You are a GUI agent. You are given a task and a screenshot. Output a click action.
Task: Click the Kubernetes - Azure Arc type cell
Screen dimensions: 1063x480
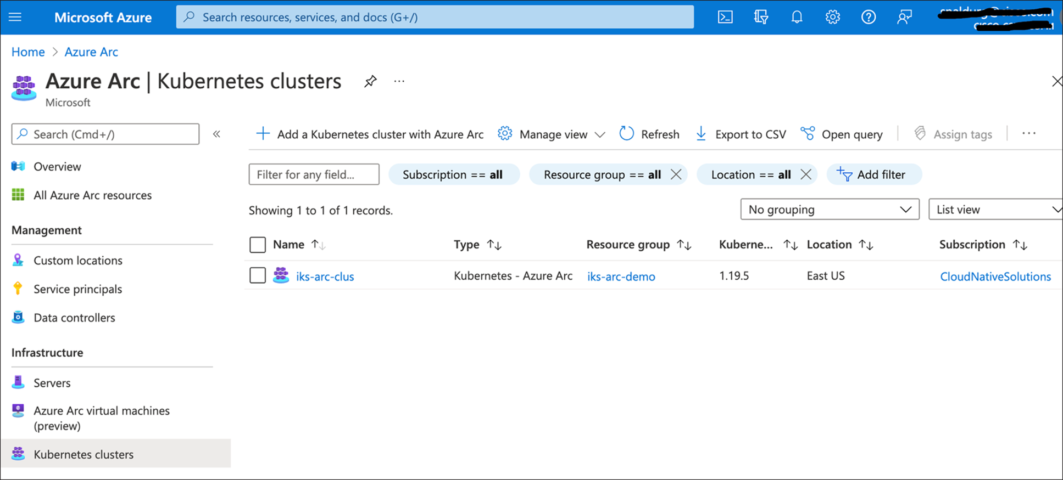coord(513,276)
